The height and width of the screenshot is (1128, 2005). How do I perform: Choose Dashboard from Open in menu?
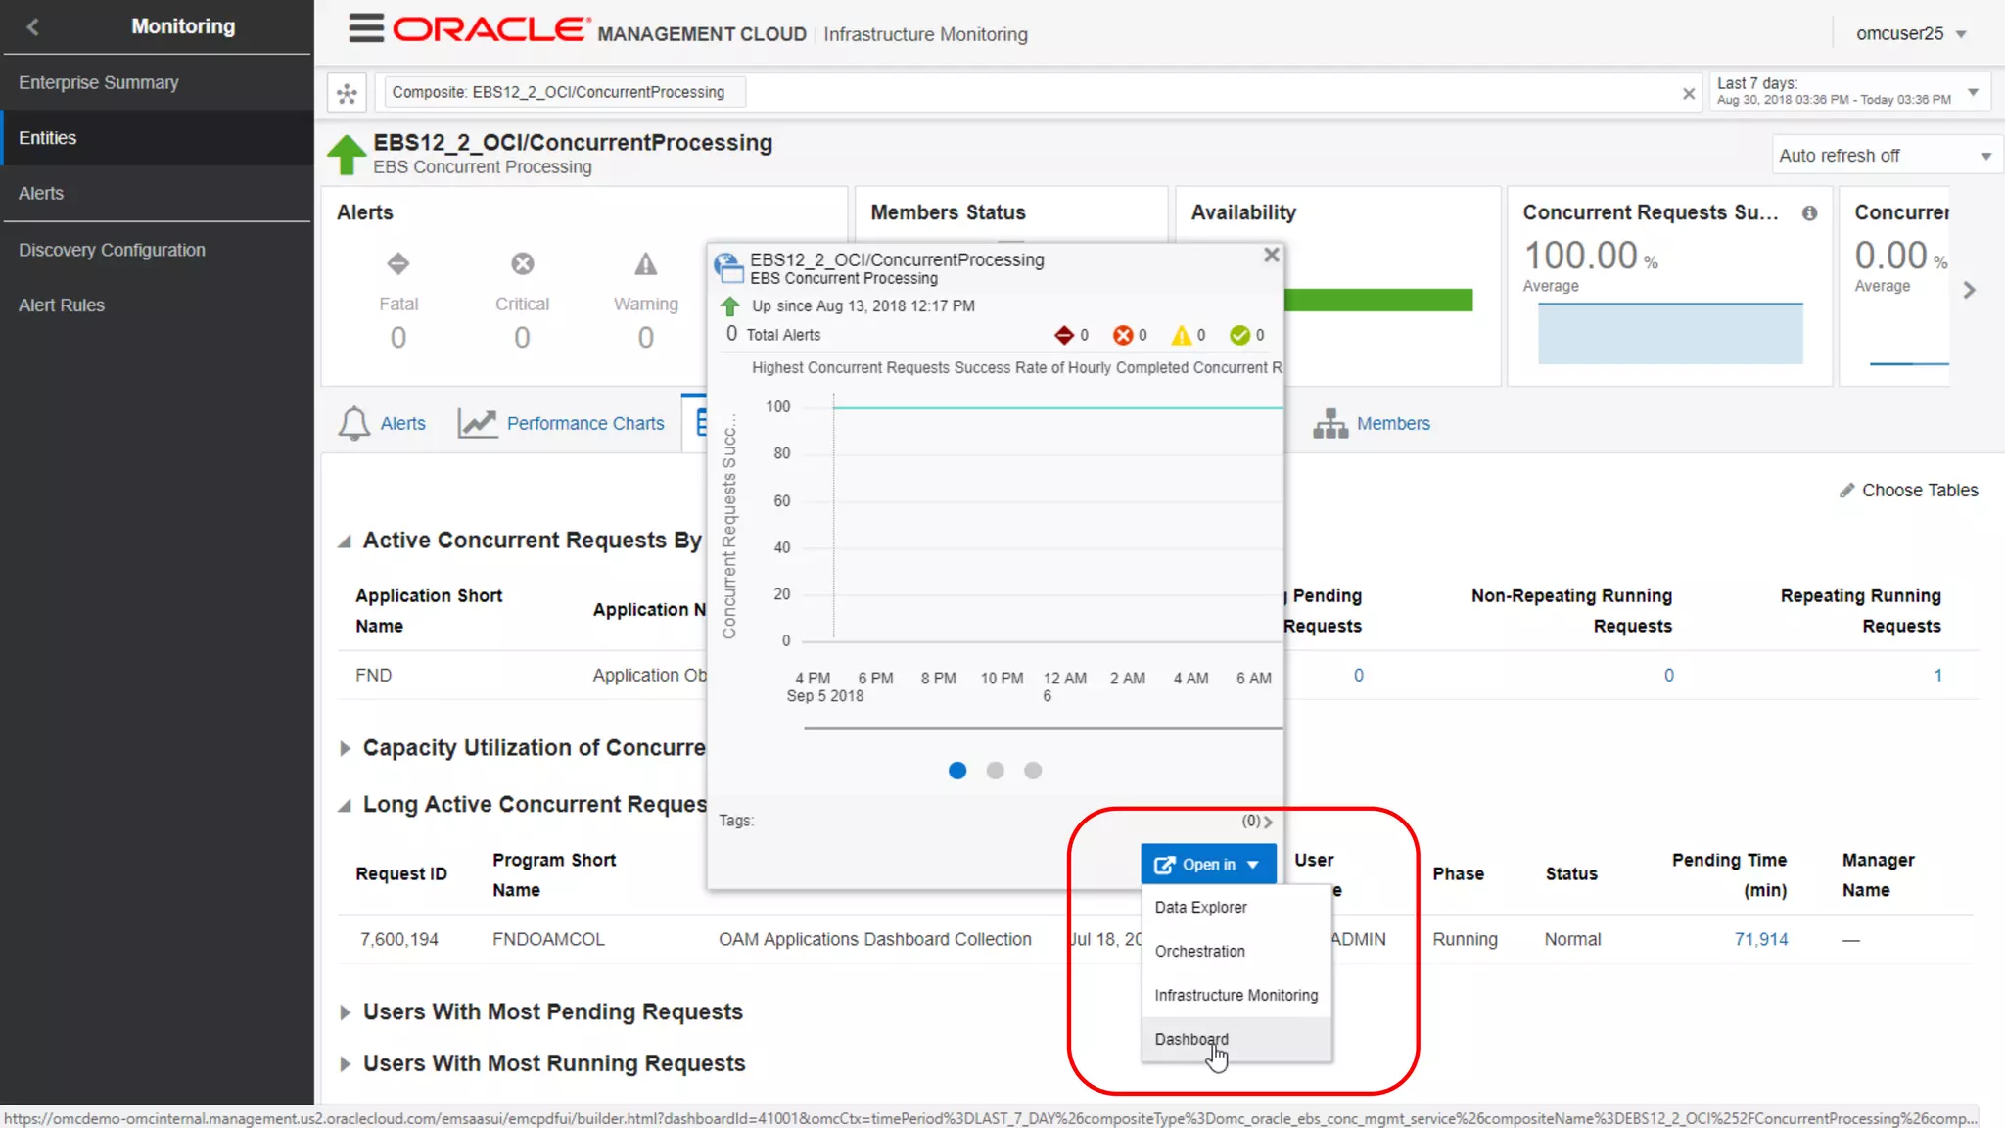1236,1040
